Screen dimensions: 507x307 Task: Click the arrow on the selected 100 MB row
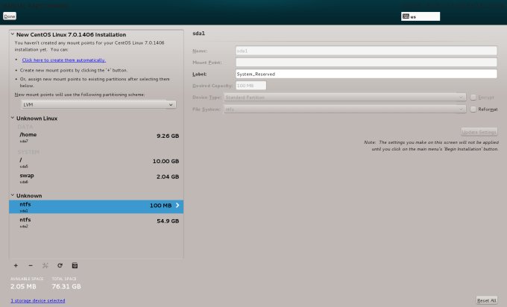(177, 205)
